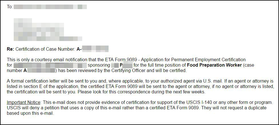The image size is (279, 125).
Task: Click the bold "Food Preparation Worker" text
Action: click(x=214, y=65)
